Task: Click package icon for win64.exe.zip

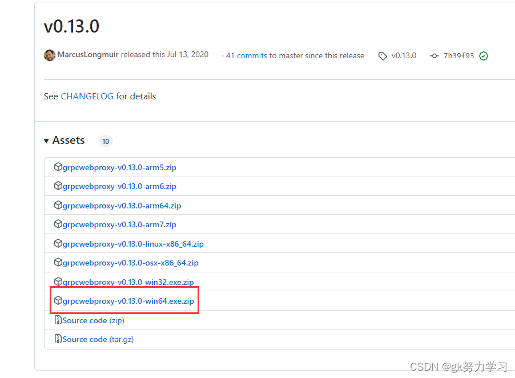Action: click(x=58, y=300)
